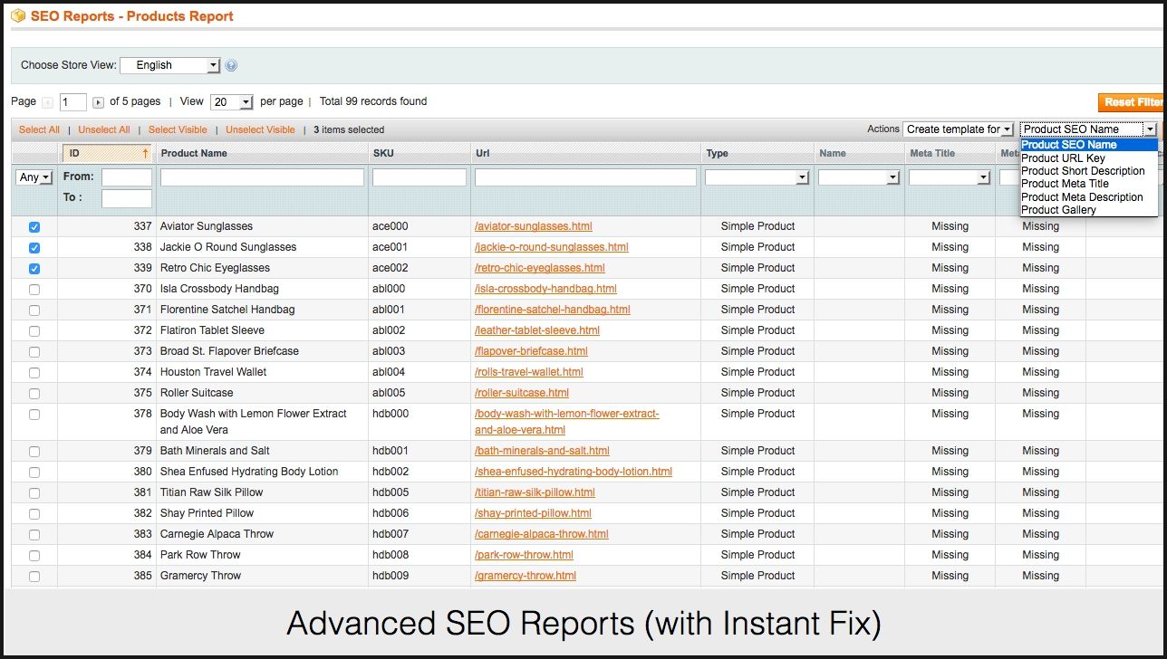Click the help icon beside store view
Screen dimensions: 1167x659
(231, 65)
